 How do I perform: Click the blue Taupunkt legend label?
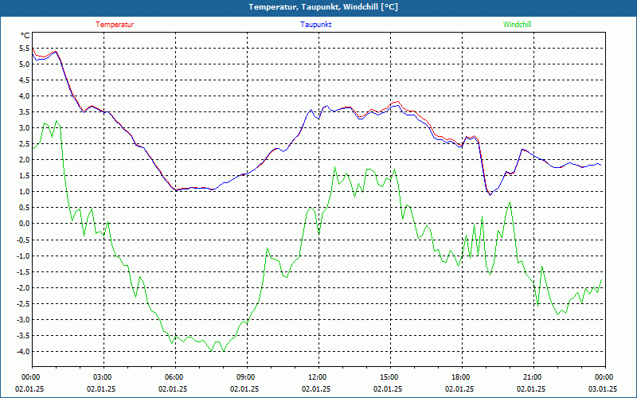point(315,25)
